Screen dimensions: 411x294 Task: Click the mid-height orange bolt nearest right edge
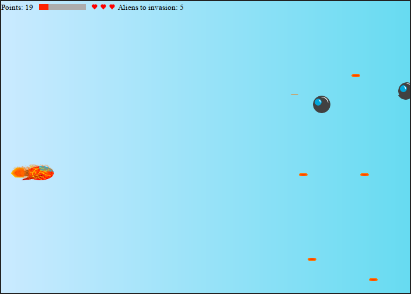point(364,174)
